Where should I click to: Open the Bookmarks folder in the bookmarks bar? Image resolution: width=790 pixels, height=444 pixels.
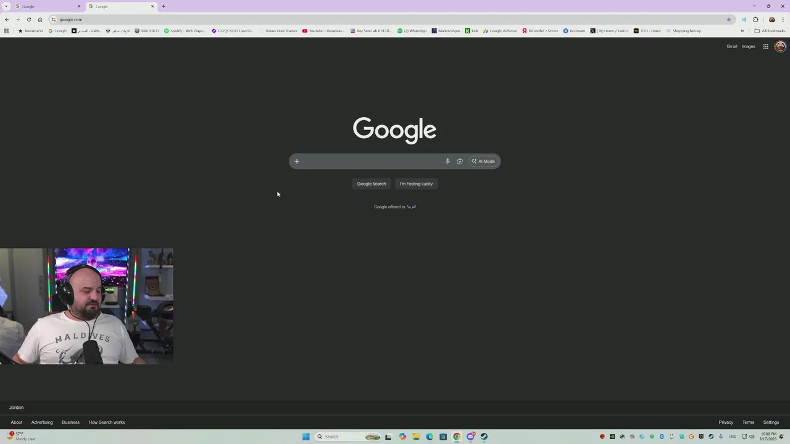(30, 31)
